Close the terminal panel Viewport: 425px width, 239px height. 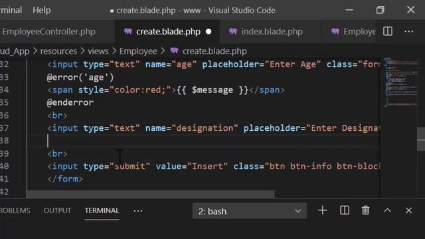(x=409, y=210)
